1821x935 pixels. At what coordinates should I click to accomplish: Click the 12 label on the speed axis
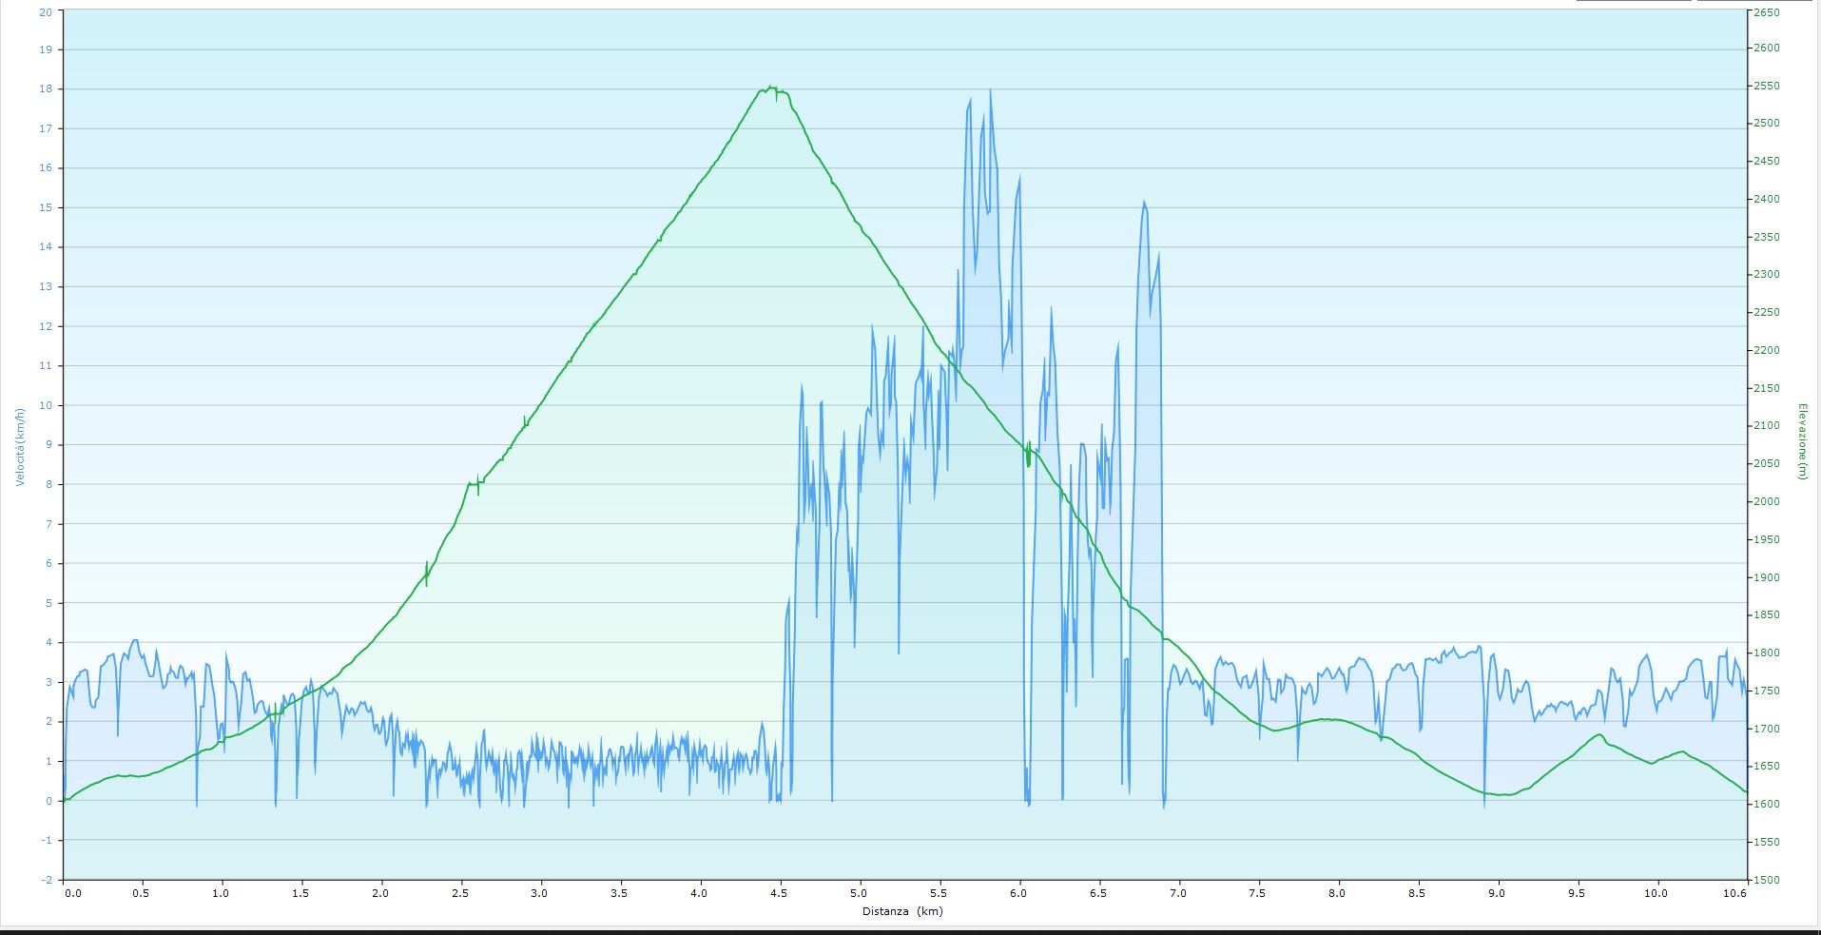[x=46, y=326]
